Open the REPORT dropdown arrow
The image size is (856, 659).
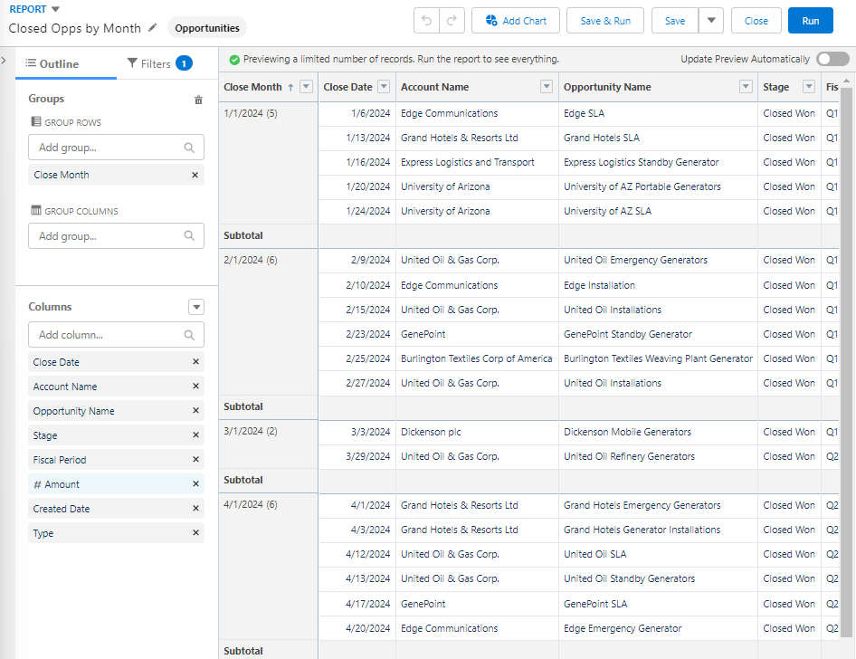coord(55,9)
